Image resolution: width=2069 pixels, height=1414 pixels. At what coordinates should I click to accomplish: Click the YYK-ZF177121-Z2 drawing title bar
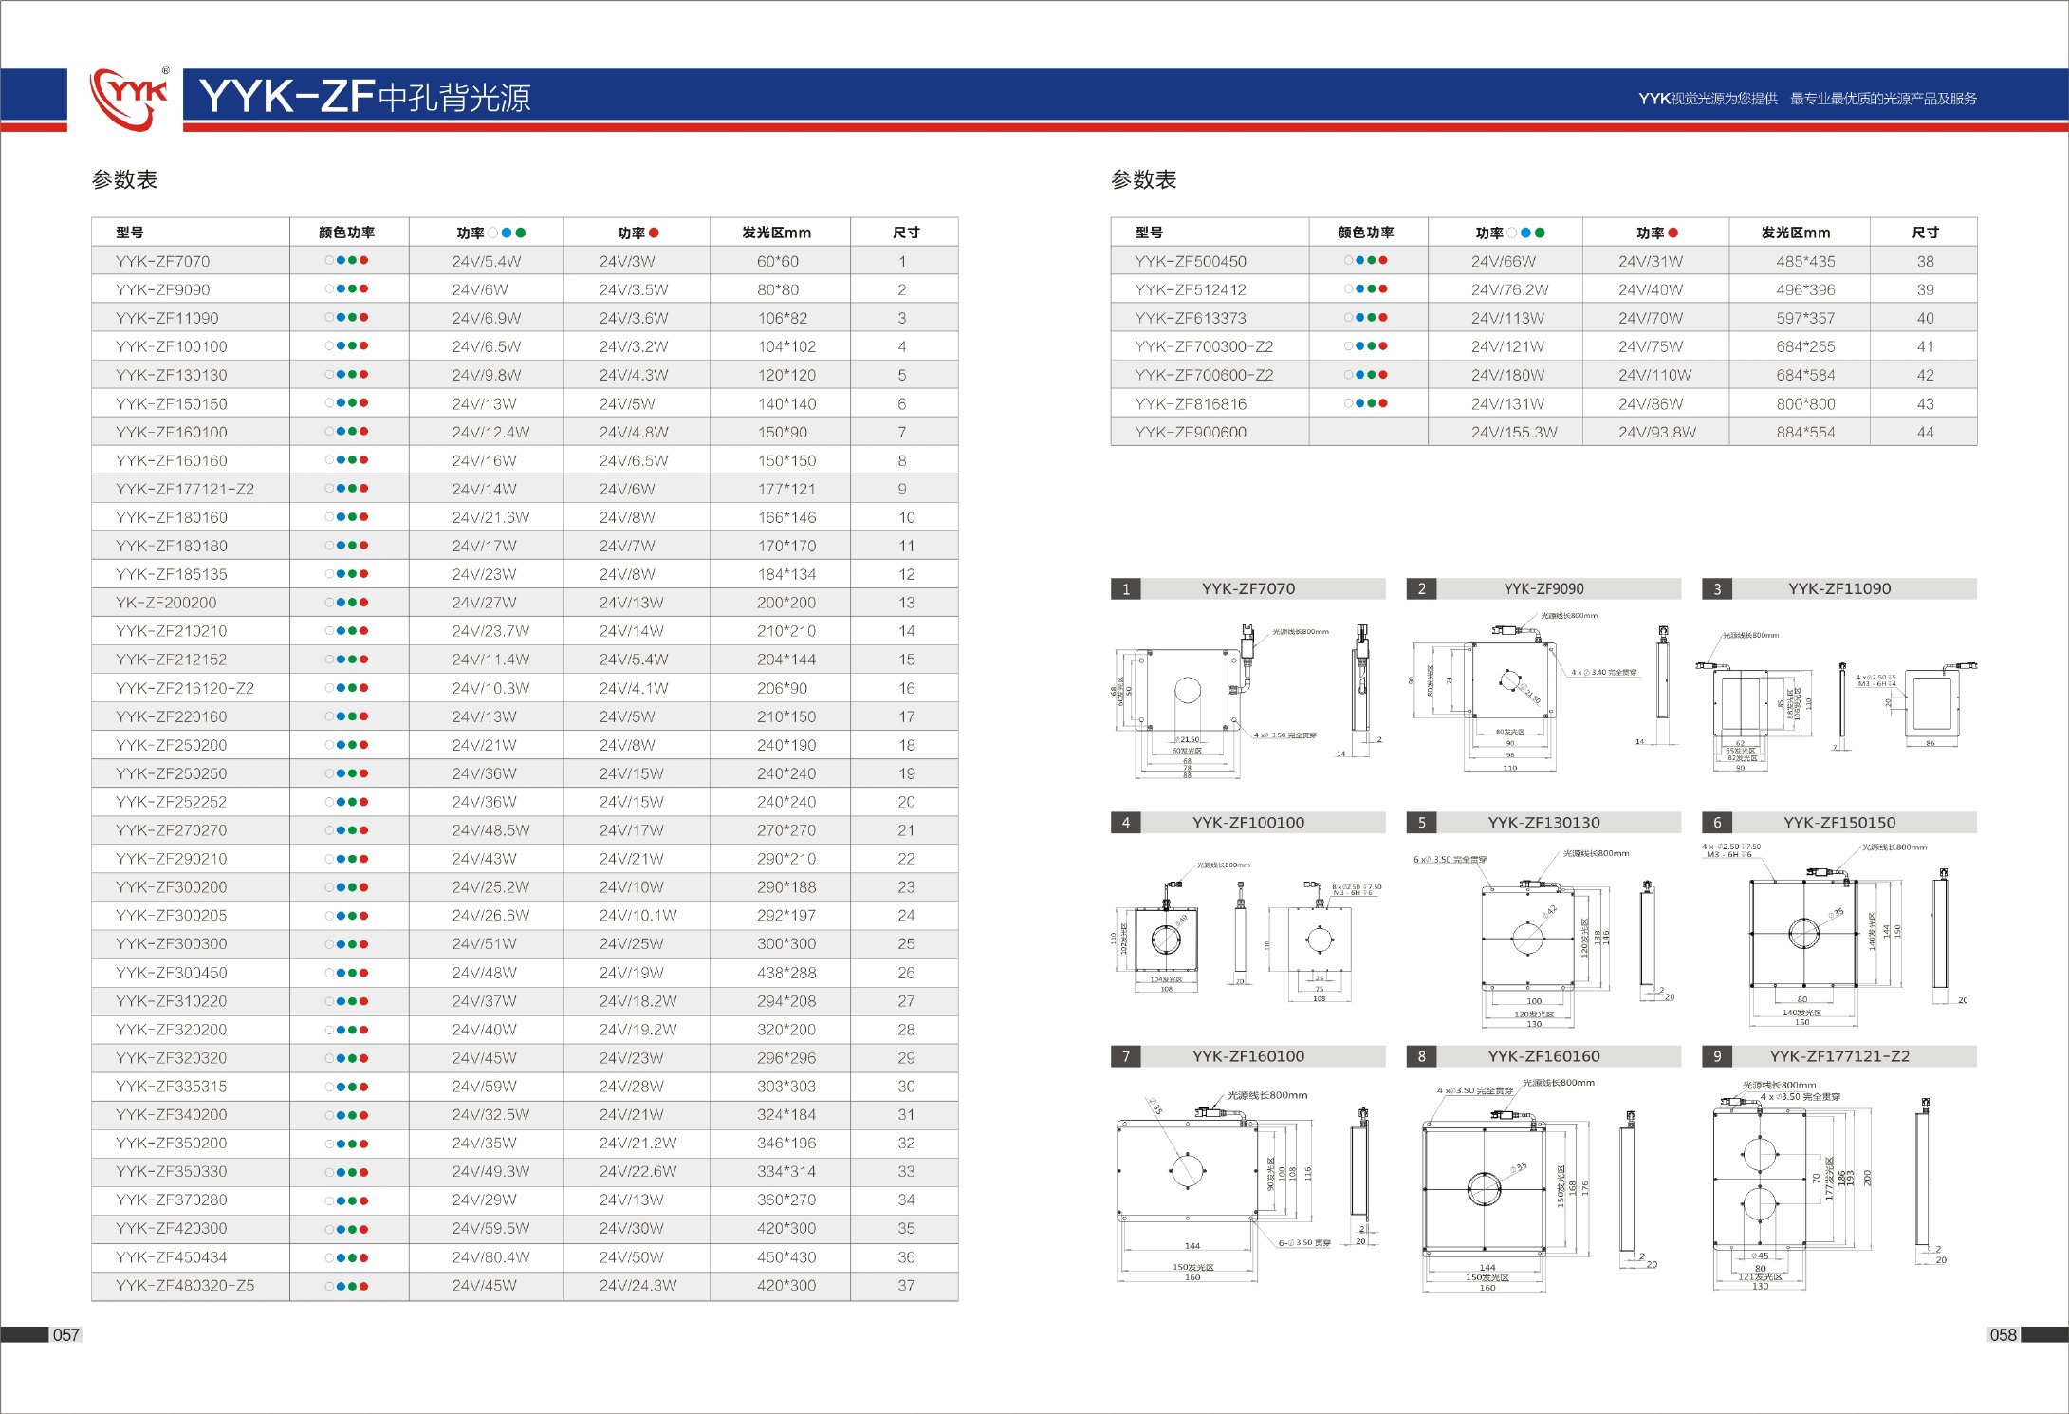[1838, 1056]
